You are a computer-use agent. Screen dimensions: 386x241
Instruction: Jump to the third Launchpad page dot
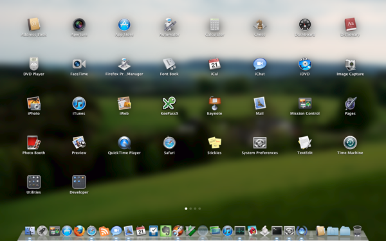tap(195, 208)
